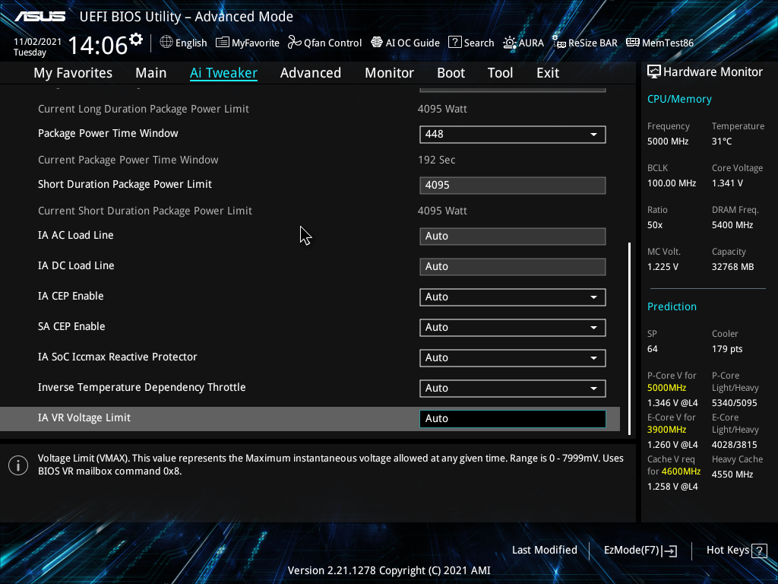Go to Monitor tab
The width and height of the screenshot is (778, 584).
tap(390, 73)
